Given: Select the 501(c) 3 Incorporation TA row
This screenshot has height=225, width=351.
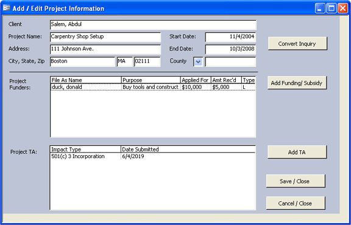Looking at the screenshot, I should [x=153, y=156].
